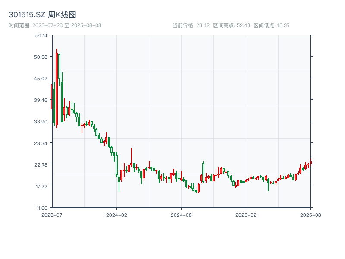Click the 56.14 y-axis price label
The image size is (345, 259).
[41, 35]
